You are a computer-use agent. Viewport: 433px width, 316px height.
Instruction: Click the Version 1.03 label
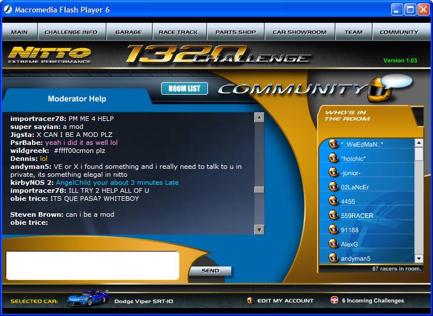point(400,60)
